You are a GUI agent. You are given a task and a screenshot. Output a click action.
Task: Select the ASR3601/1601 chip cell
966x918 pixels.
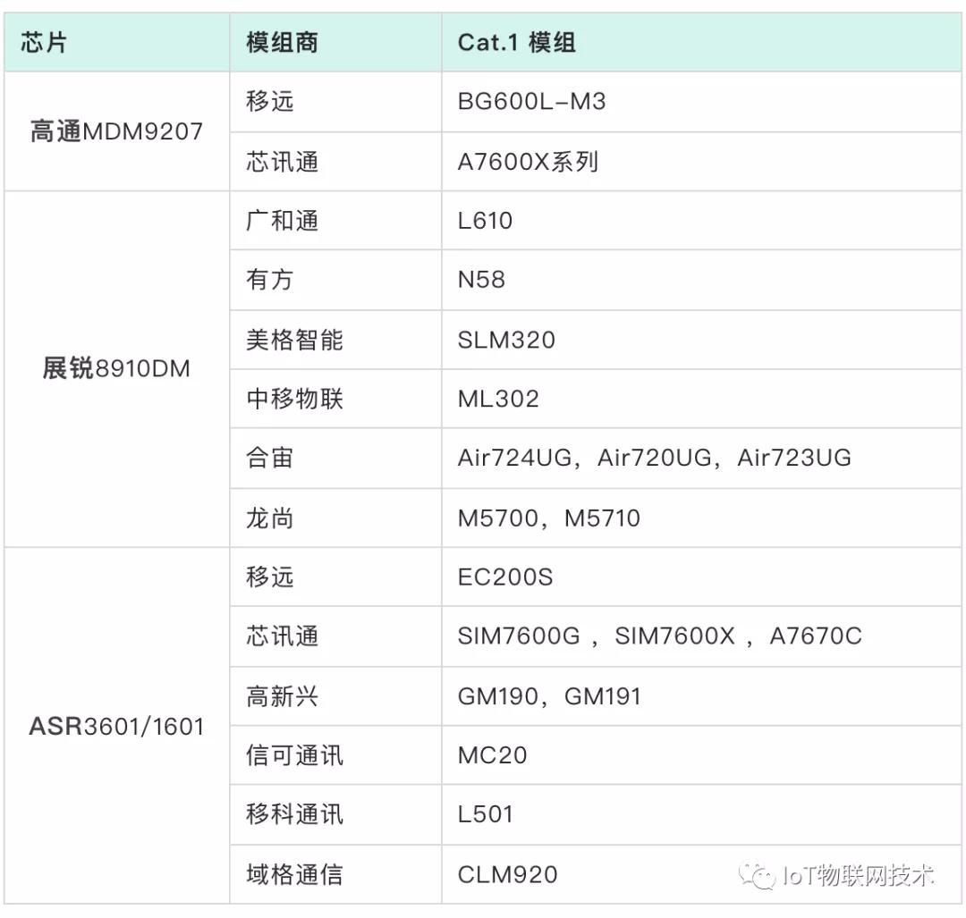tap(116, 726)
